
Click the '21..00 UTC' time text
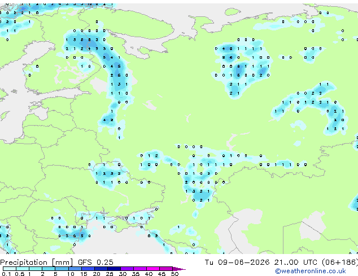[x=296, y=262]
